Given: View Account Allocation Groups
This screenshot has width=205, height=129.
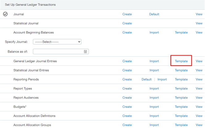Looking at the screenshot, I should point(199,125).
